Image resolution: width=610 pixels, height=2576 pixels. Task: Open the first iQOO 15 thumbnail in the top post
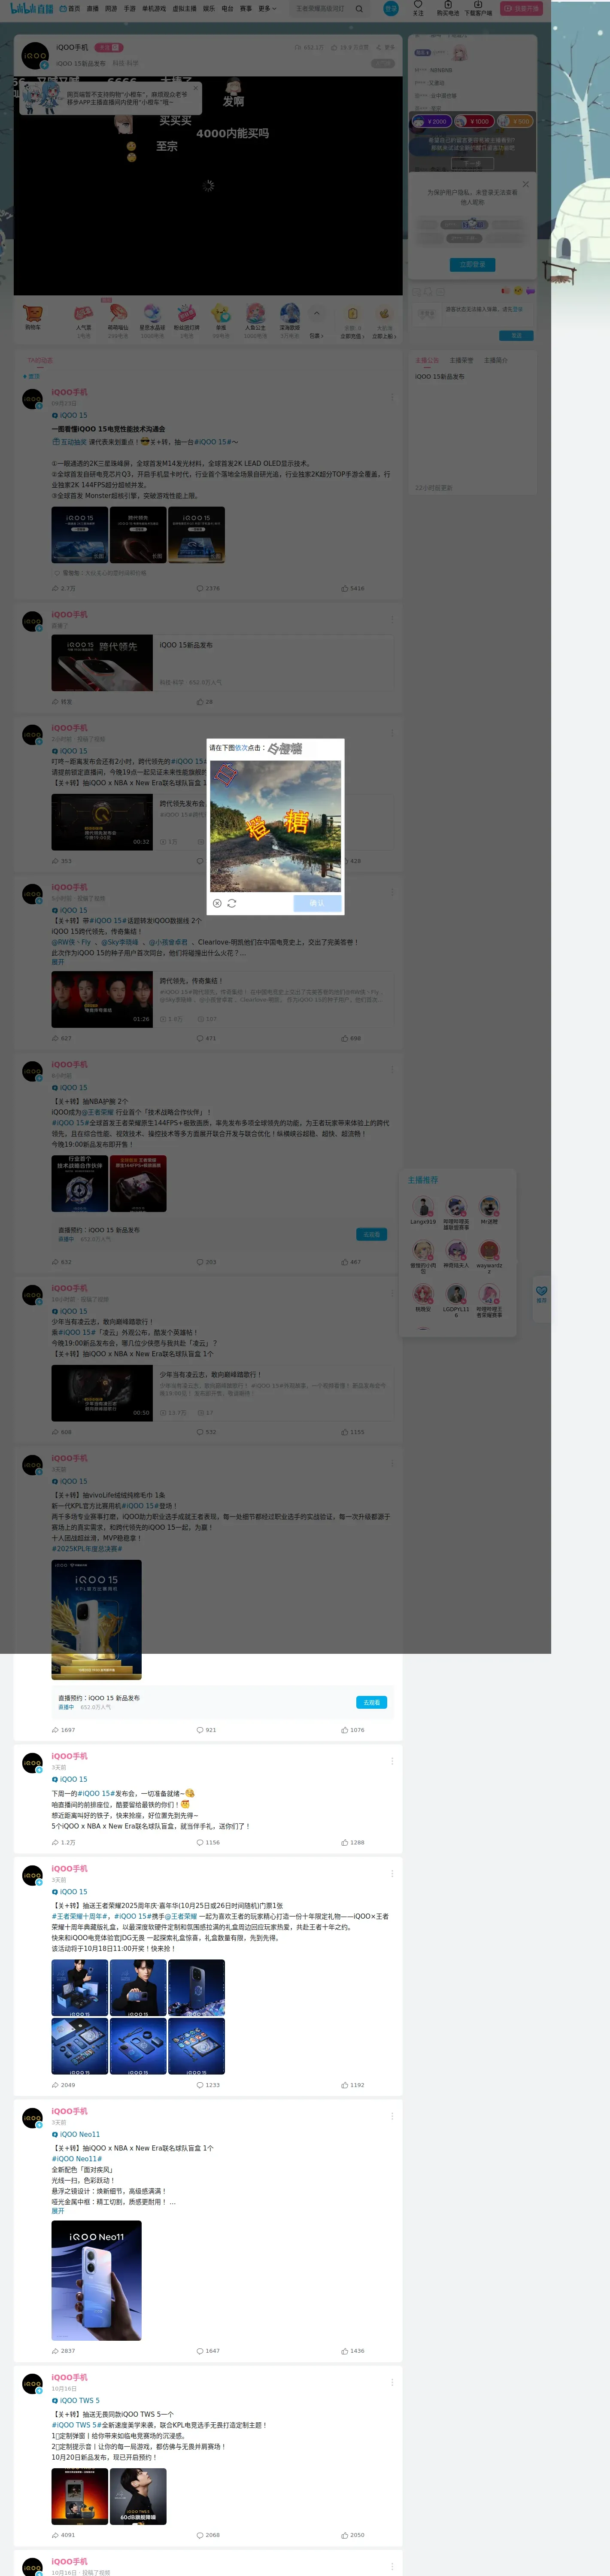[x=79, y=535]
